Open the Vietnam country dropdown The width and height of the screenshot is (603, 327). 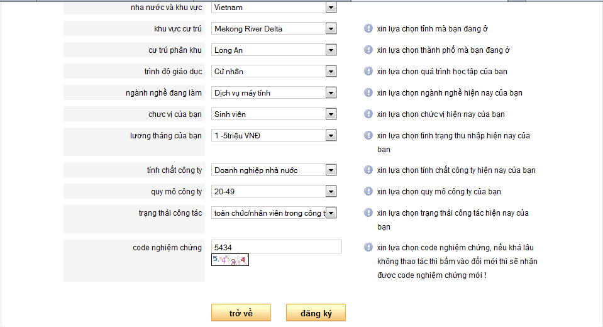[x=274, y=8]
